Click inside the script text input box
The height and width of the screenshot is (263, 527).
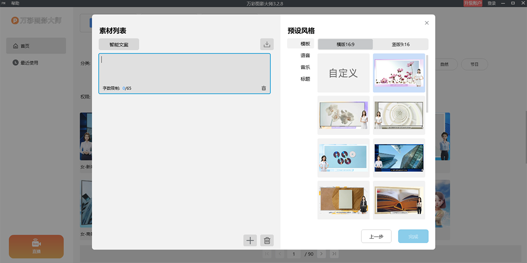[184, 70]
